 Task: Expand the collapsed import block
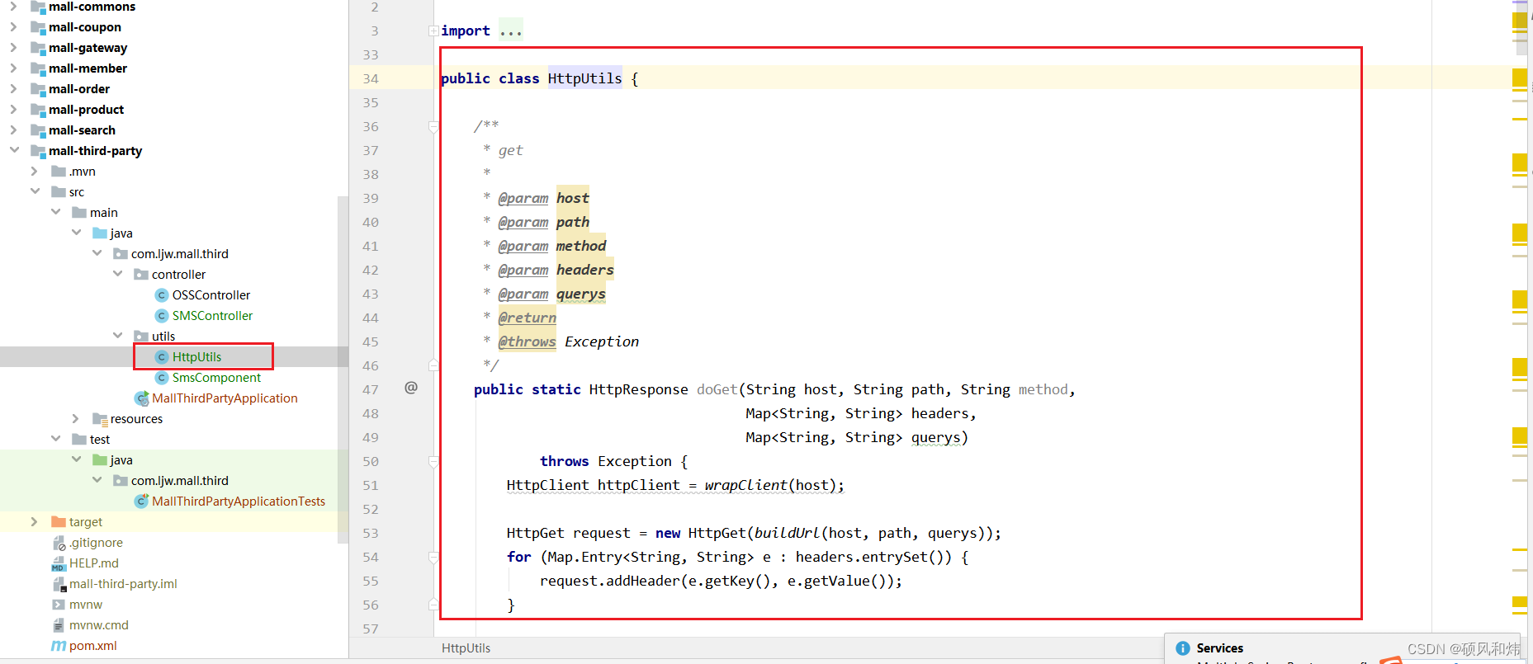433,31
